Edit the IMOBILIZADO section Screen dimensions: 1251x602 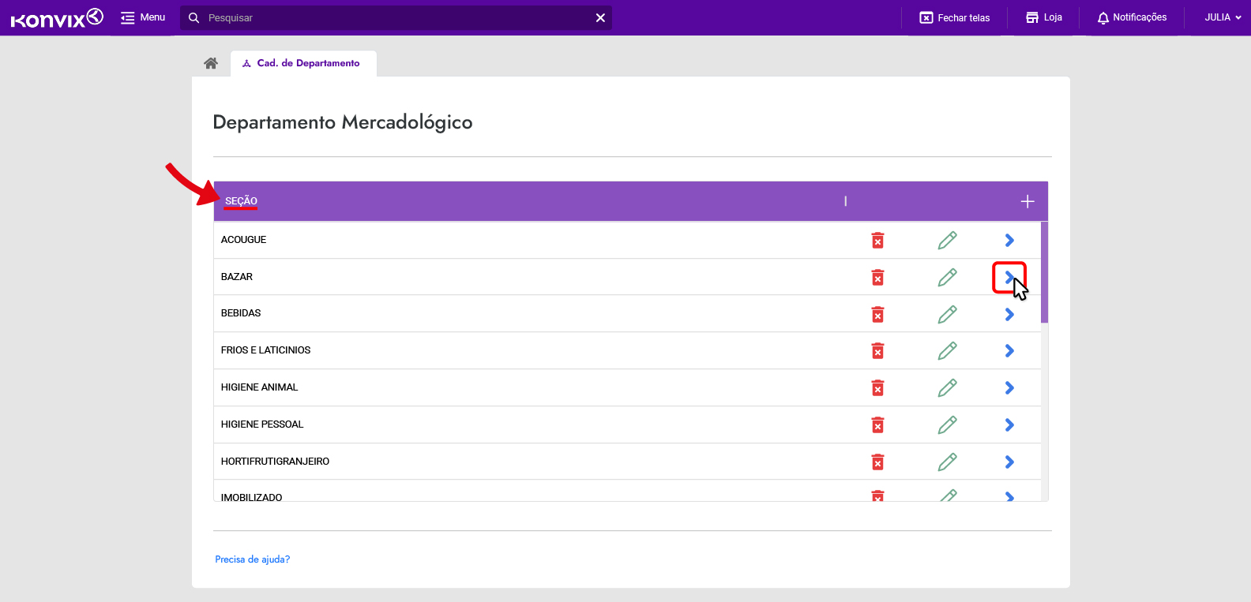(x=948, y=495)
